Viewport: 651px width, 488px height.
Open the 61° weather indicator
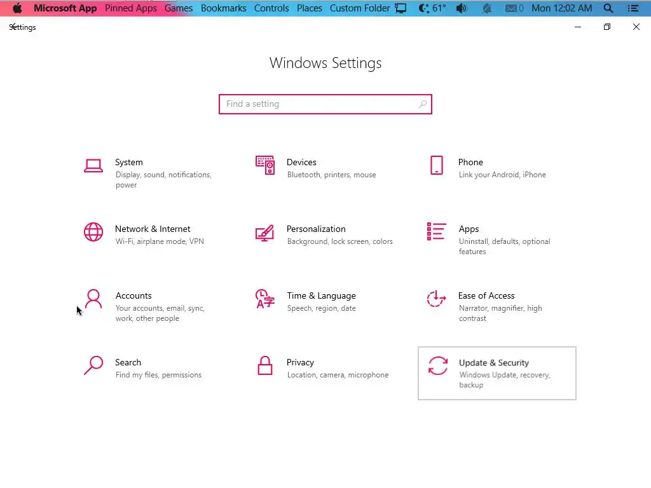(x=432, y=8)
